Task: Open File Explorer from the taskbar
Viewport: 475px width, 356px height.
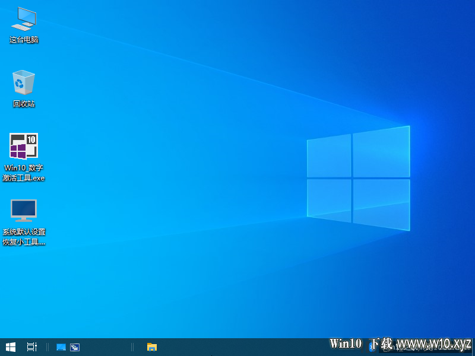Action: coord(152,347)
